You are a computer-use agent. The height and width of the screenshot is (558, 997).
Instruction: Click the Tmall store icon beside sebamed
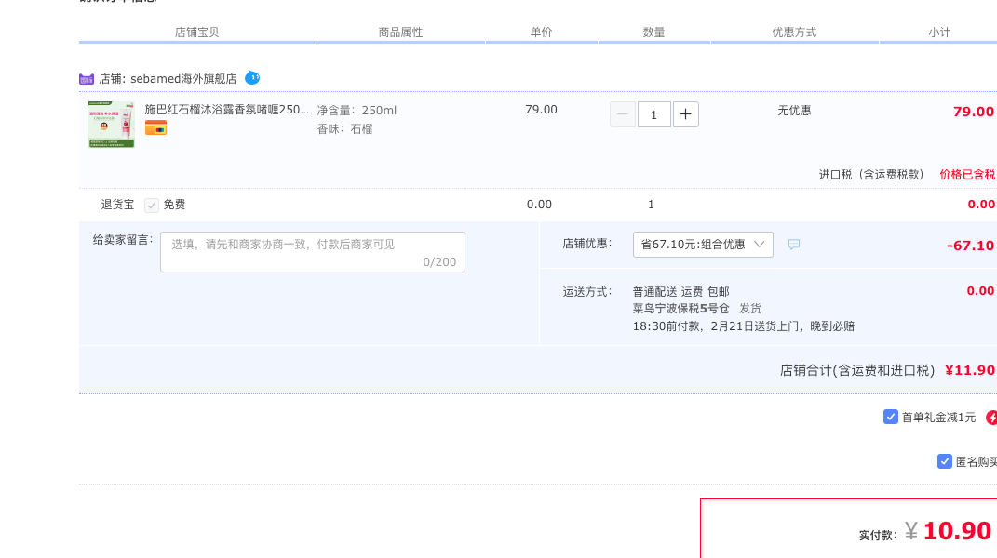pyautogui.click(x=87, y=79)
